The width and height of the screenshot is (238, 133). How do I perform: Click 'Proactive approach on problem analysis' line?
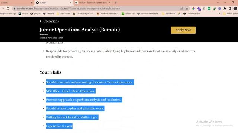(x=84, y=100)
